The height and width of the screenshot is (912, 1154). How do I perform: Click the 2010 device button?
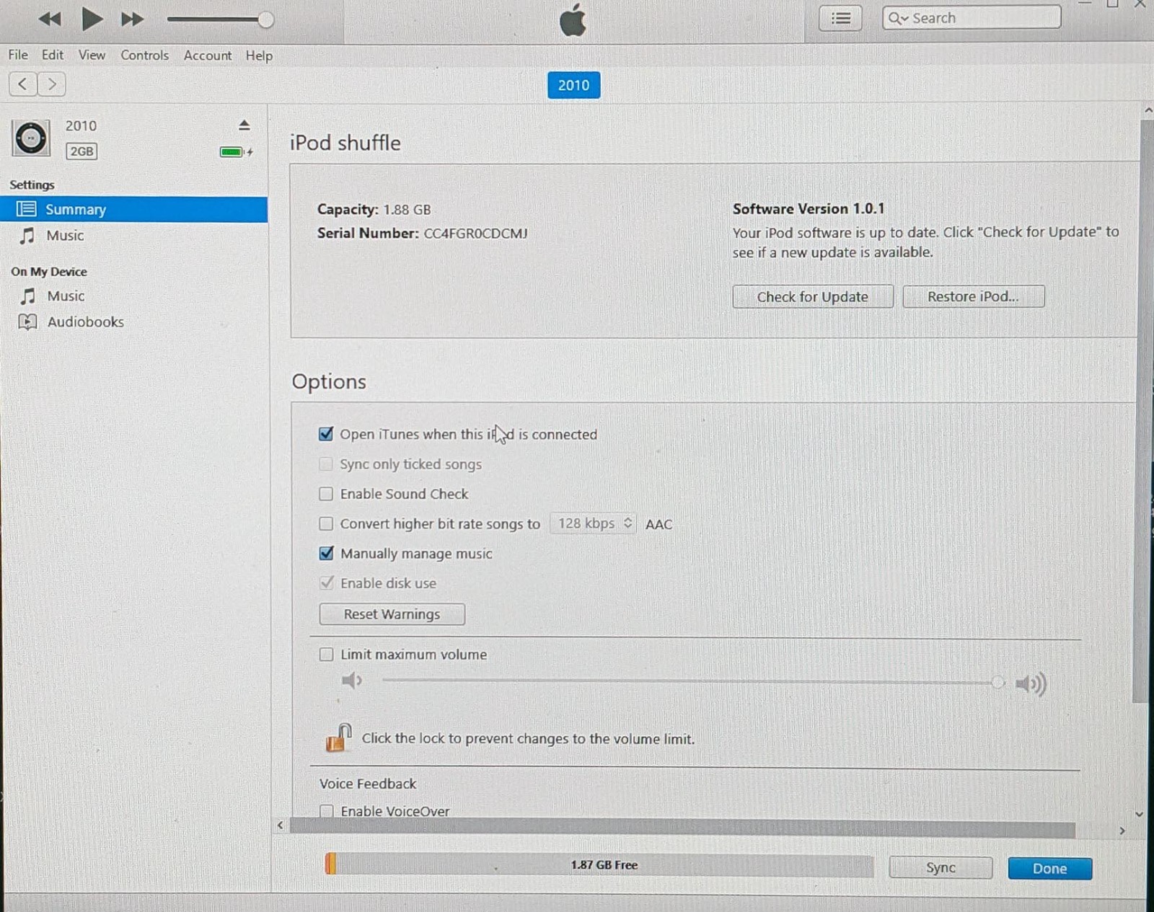click(x=573, y=85)
